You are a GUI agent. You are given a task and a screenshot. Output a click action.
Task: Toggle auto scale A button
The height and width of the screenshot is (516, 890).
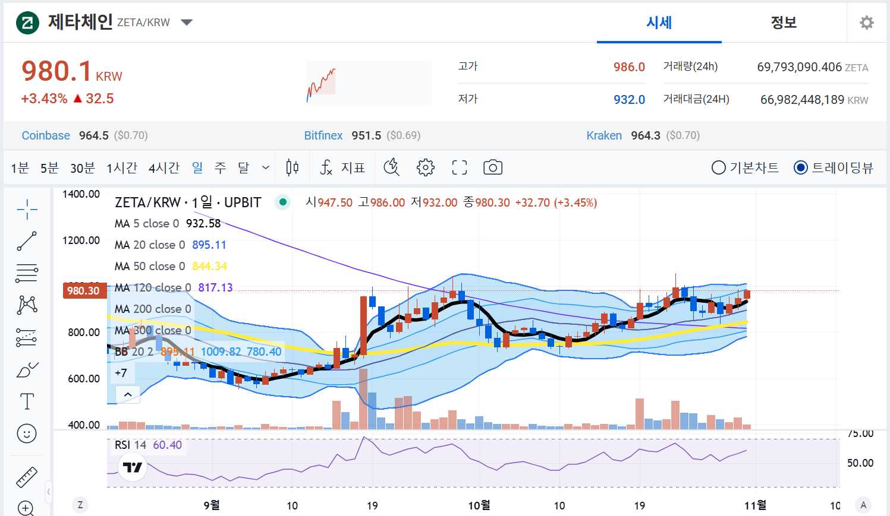click(864, 505)
